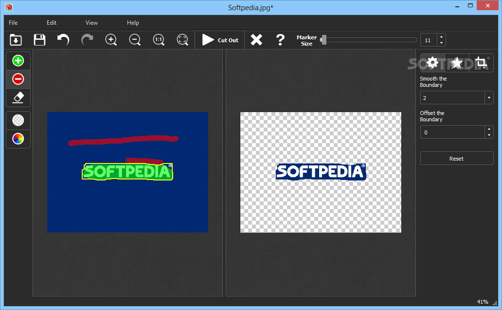Undo the last action
The height and width of the screenshot is (310, 502).
point(63,40)
